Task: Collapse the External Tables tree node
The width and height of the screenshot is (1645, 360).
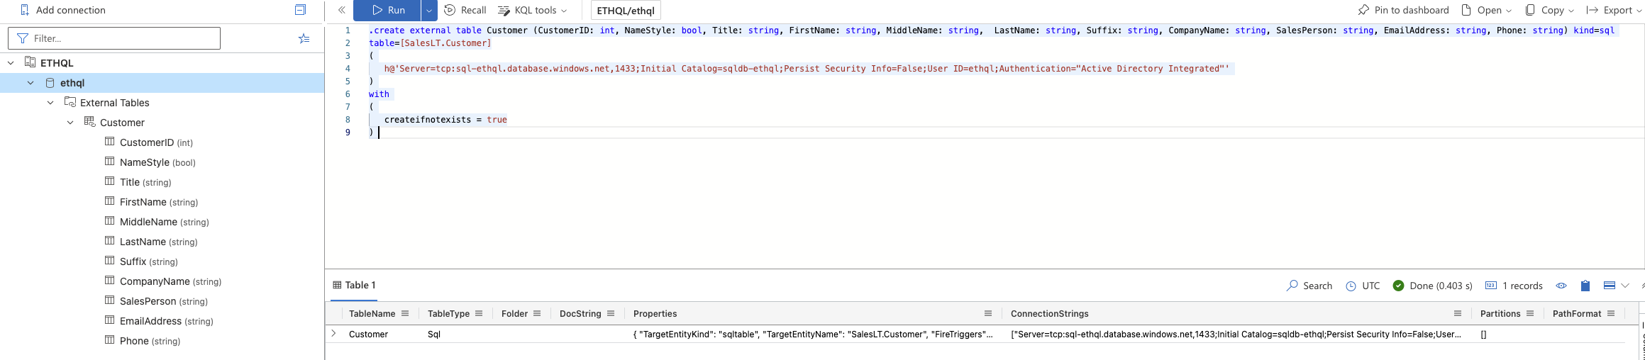Action: pos(50,103)
